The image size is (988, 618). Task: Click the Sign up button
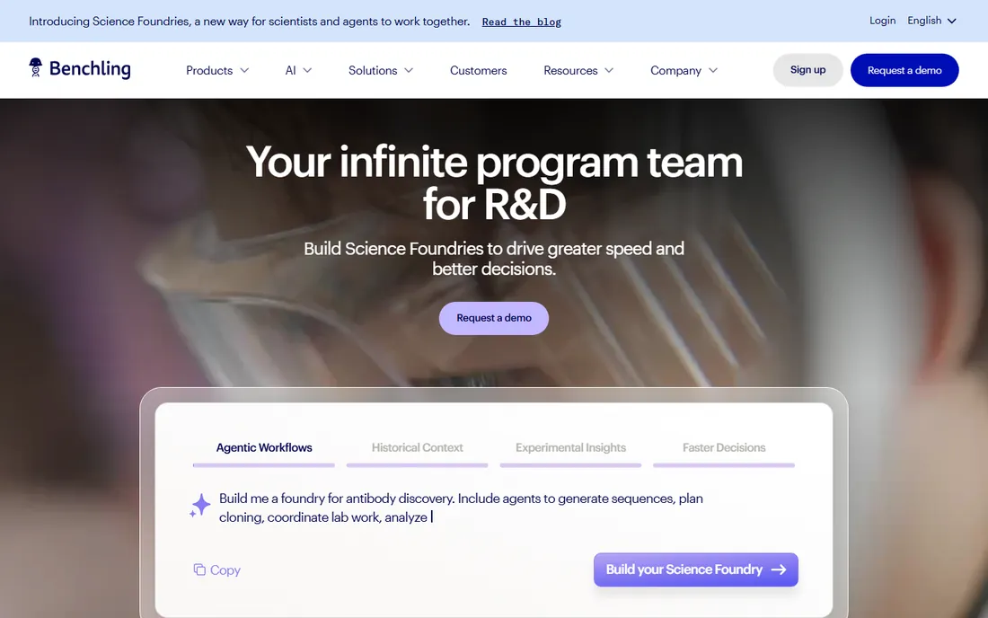[x=807, y=70]
